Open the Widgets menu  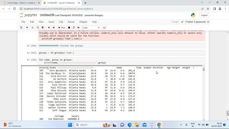pyautogui.click(x=83, y=22)
